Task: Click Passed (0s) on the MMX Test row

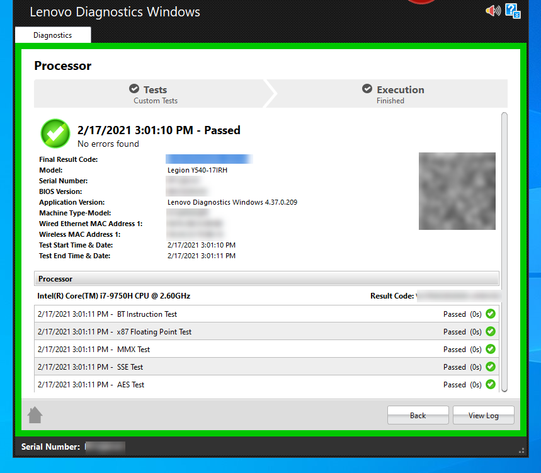Action: coord(462,350)
